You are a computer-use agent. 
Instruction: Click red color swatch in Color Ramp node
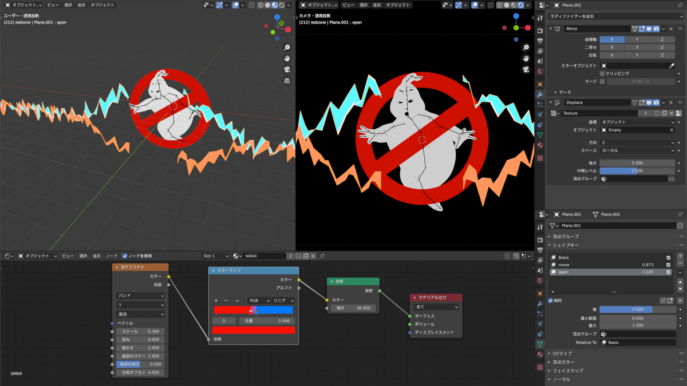(254, 330)
